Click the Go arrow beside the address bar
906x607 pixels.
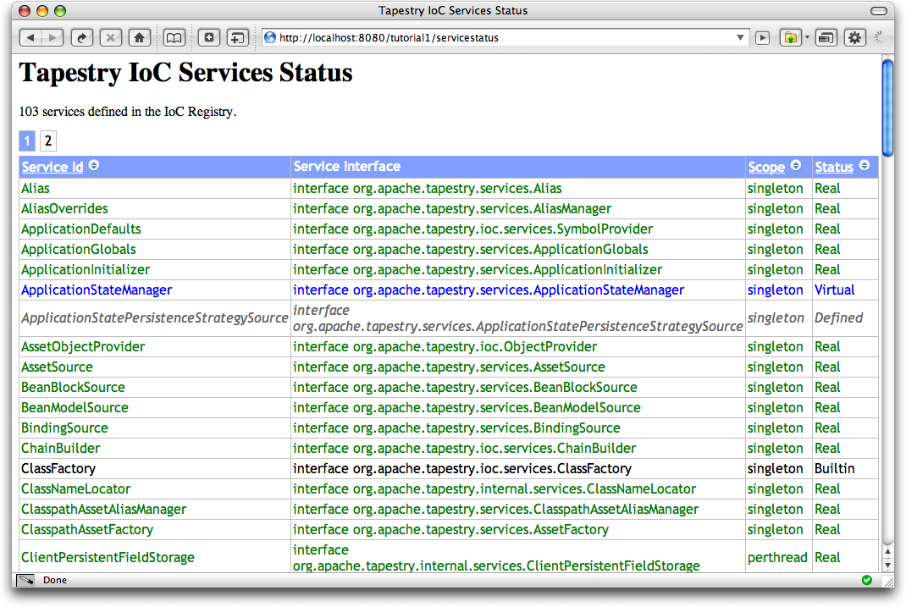point(762,38)
